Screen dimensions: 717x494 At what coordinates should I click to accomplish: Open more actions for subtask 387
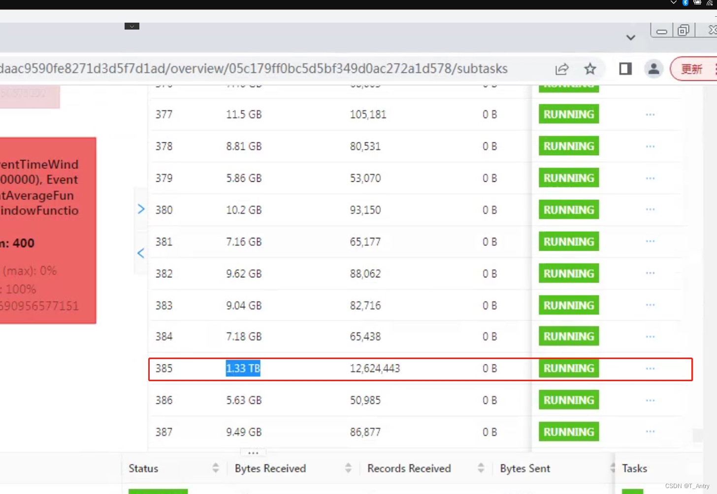pos(650,431)
